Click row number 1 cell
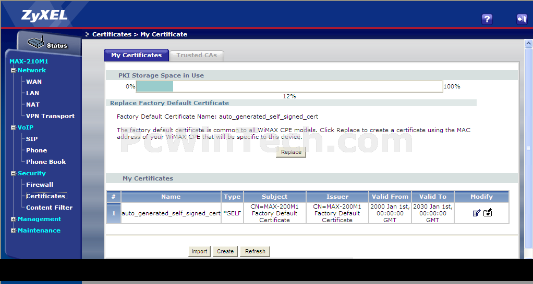533x284 pixels. 114,213
